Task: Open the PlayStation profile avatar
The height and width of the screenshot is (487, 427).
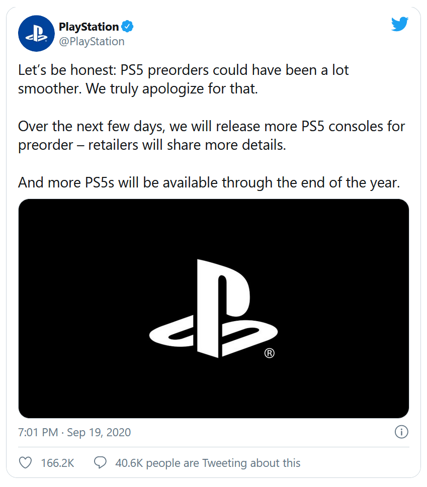Action: coord(36,34)
